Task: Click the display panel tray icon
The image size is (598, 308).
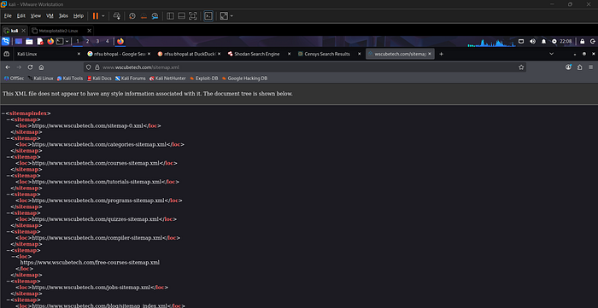Action: tap(521, 41)
